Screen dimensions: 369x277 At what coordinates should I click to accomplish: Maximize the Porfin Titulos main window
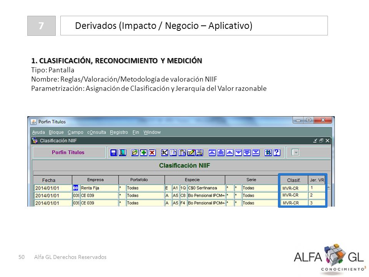coord(309,120)
